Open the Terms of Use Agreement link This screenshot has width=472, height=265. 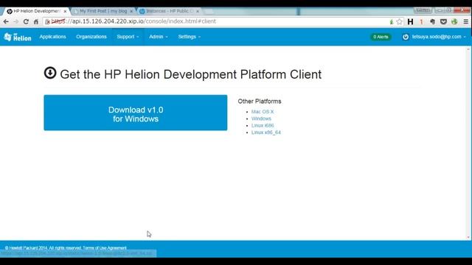105,248
